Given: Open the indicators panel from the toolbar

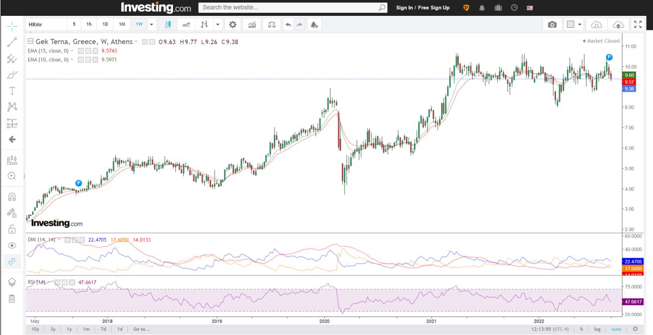Looking at the screenshot, I should [252, 24].
